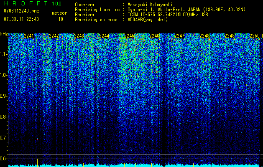Click the 0.9 kHz axis label
Image resolution: width=263 pixels, height=167 pixels.
pyautogui.click(x=3, y=96)
